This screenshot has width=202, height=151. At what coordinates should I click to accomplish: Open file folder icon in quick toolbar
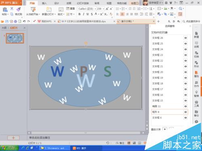2,21
